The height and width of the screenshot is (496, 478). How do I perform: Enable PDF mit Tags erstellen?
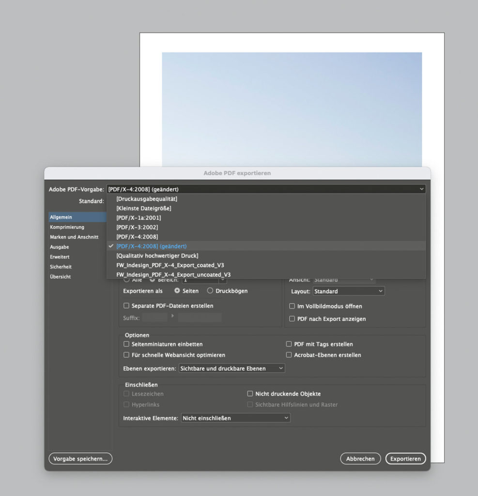[x=289, y=344]
